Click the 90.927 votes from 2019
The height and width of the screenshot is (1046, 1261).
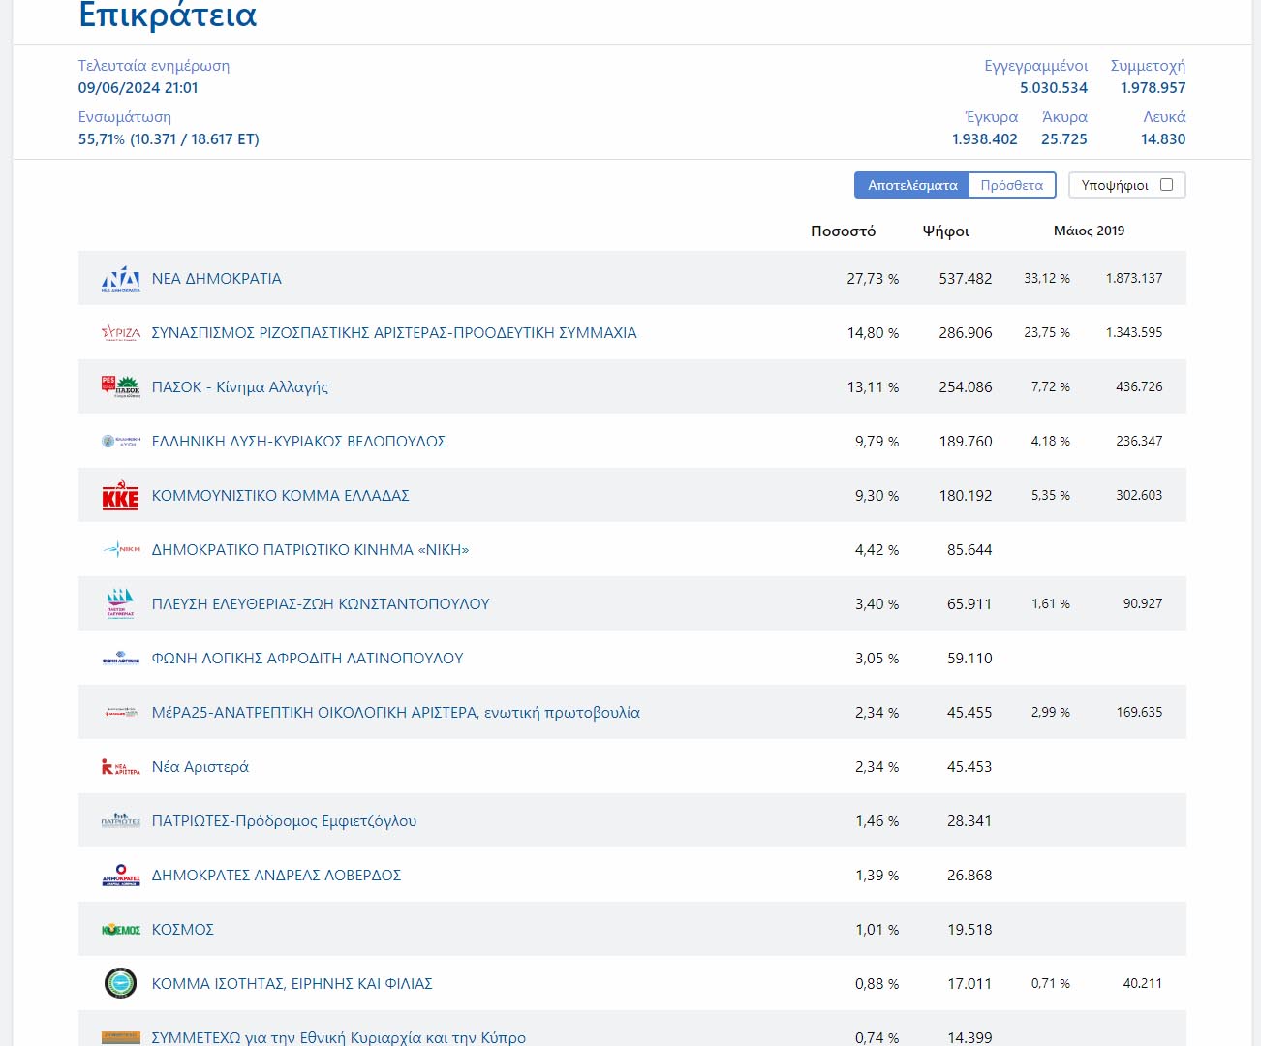(1143, 604)
